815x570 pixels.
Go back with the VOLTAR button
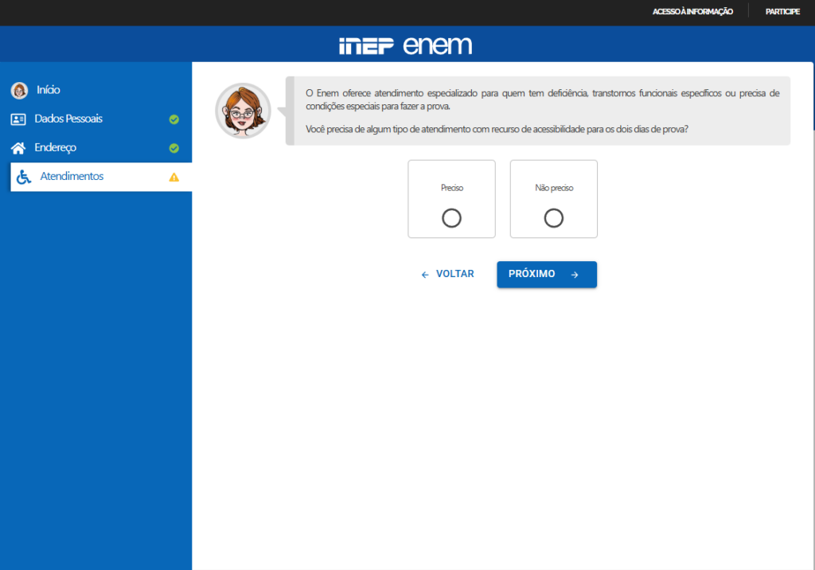pos(447,274)
